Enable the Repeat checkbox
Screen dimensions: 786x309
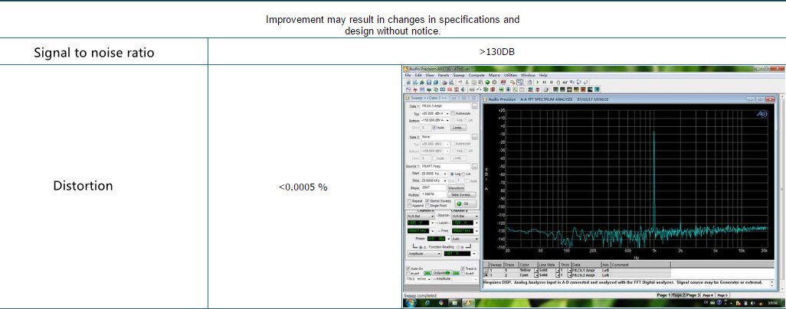click(408, 200)
